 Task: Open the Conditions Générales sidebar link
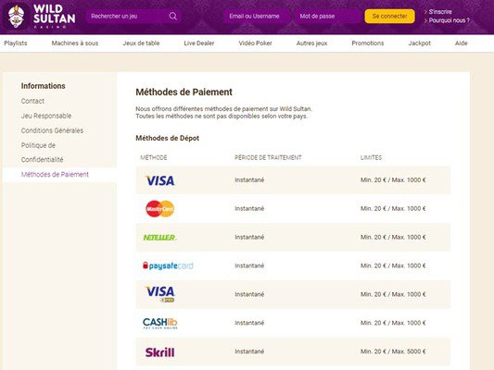(52, 130)
